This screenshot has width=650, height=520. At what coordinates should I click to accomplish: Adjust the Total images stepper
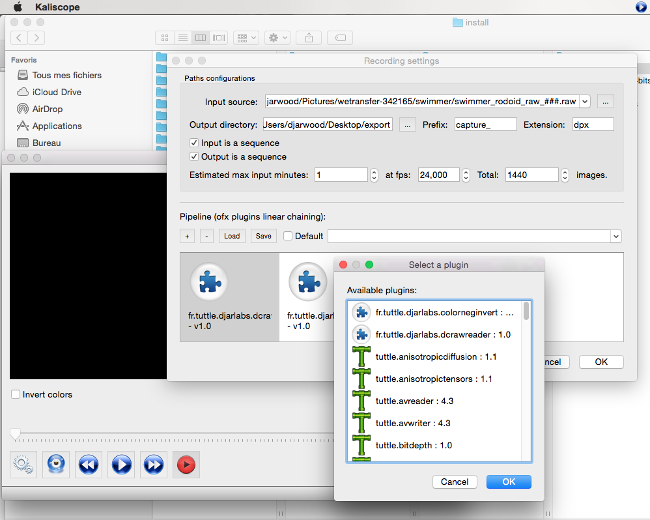click(565, 175)
